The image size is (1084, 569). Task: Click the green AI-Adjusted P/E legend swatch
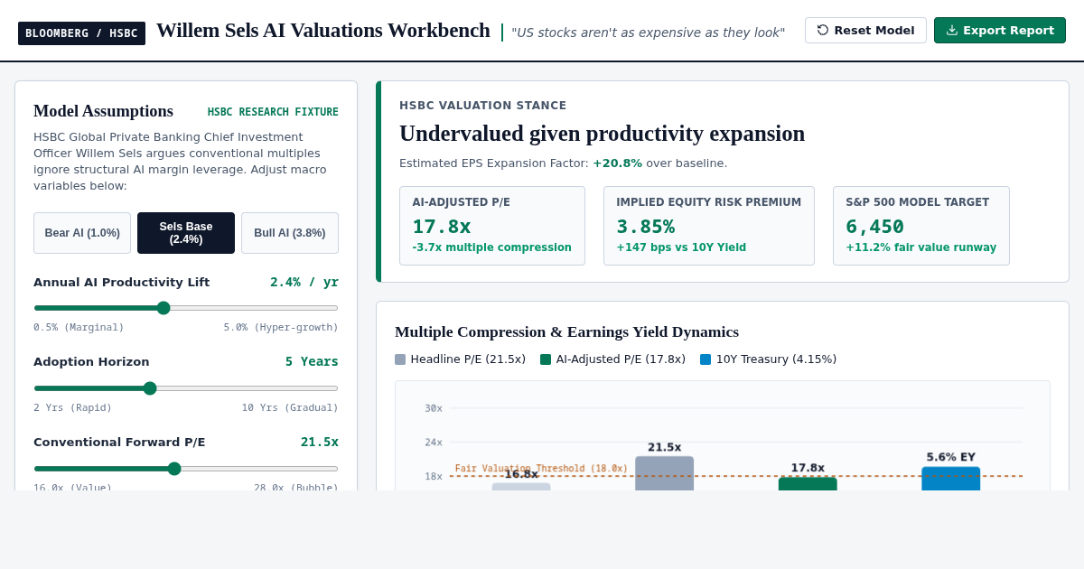pos(546,359)
